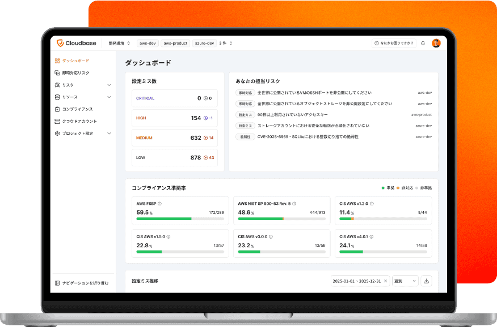Toggle the 準拠 legend entry
Image resolution: width=497 pixels, height=327 pixels.
388,188
